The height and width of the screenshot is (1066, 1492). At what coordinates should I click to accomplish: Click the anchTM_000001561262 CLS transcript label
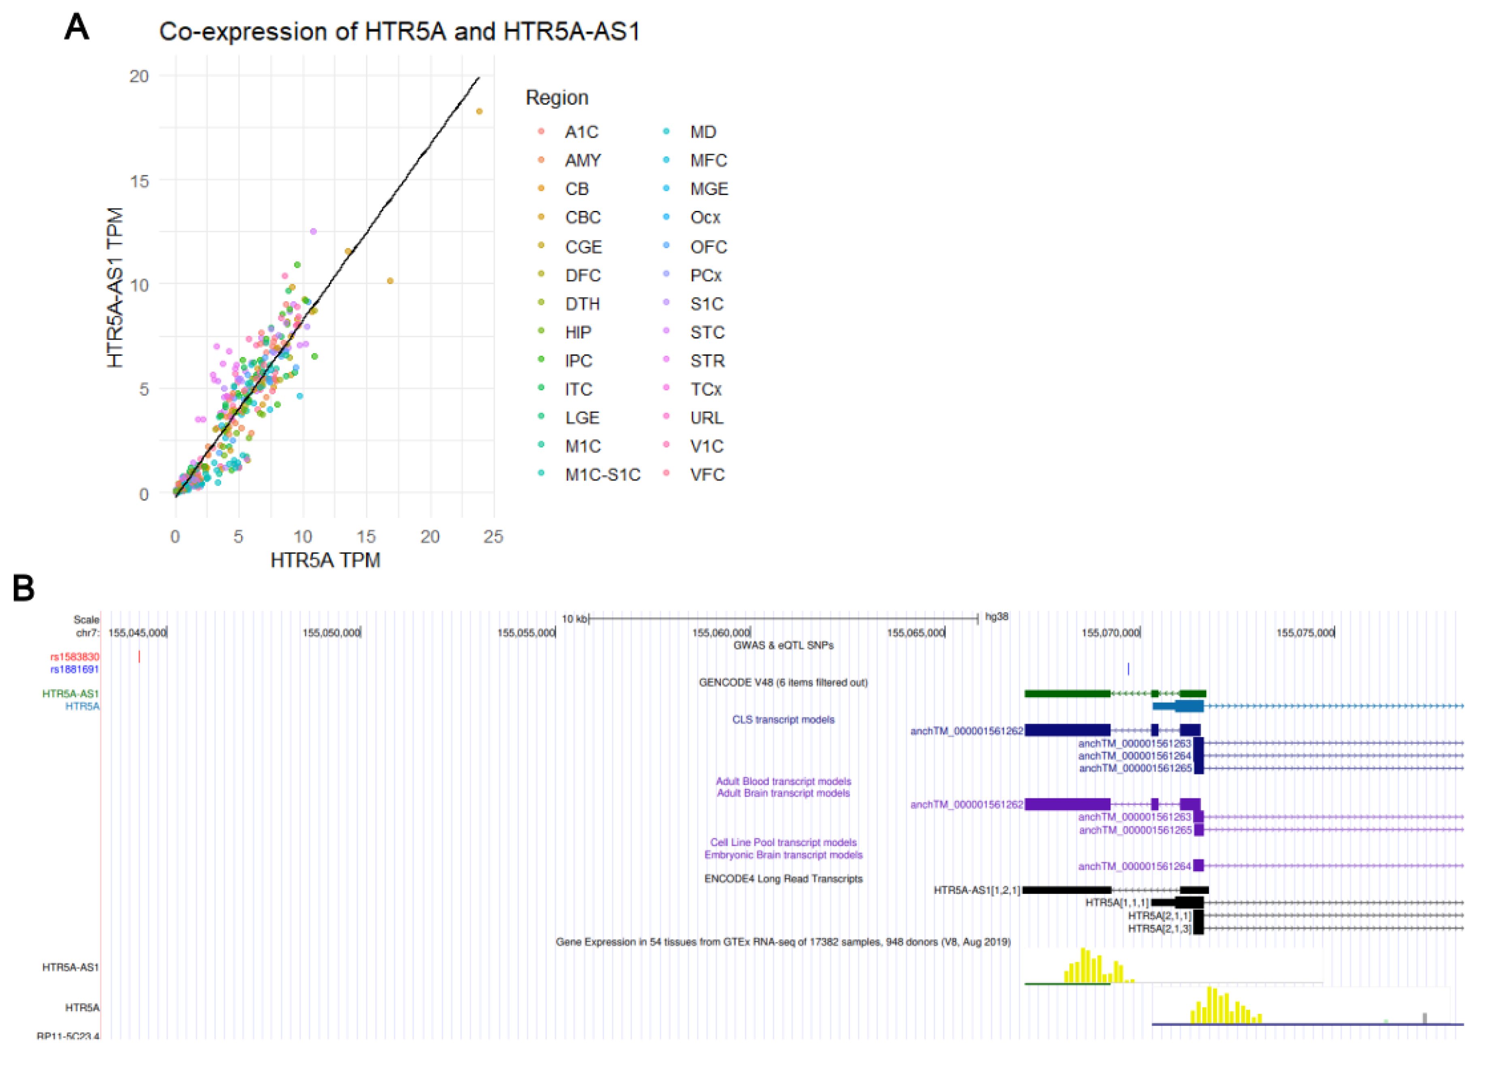(x=966, y=731)
